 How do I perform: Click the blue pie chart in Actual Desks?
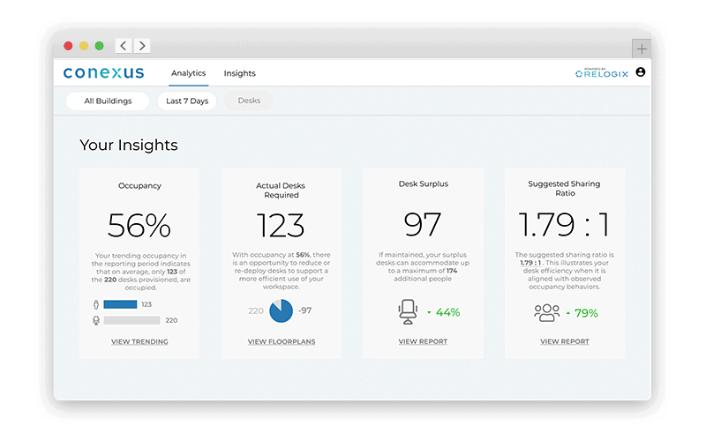281,311
